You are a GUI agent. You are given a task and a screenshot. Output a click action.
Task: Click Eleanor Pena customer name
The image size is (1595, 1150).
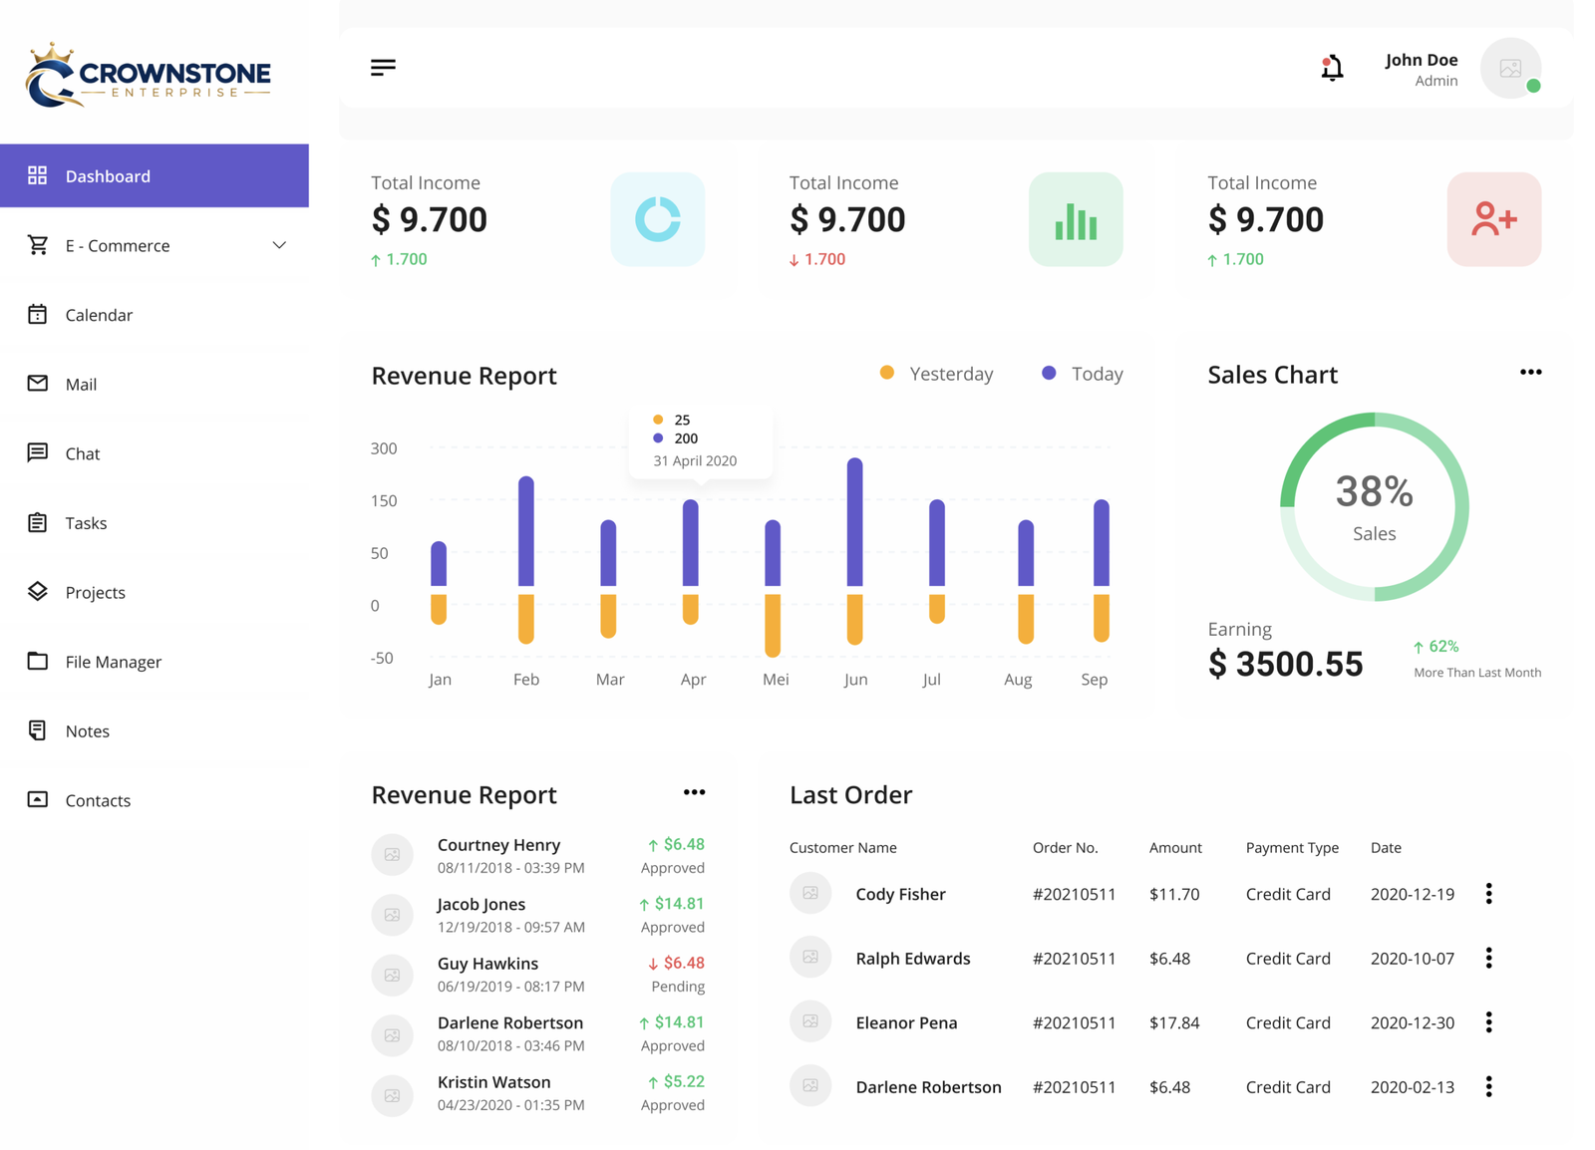tap(906, 1022)
